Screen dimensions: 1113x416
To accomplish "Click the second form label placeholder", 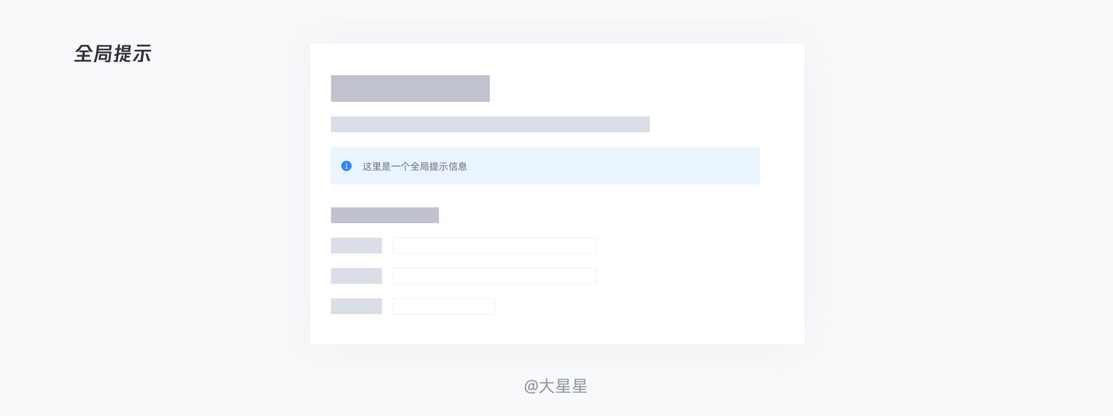I will pos(356,276).
